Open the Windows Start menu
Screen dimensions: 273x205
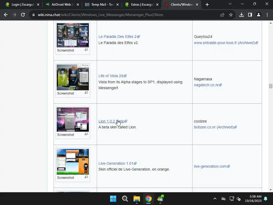(113, 199)
